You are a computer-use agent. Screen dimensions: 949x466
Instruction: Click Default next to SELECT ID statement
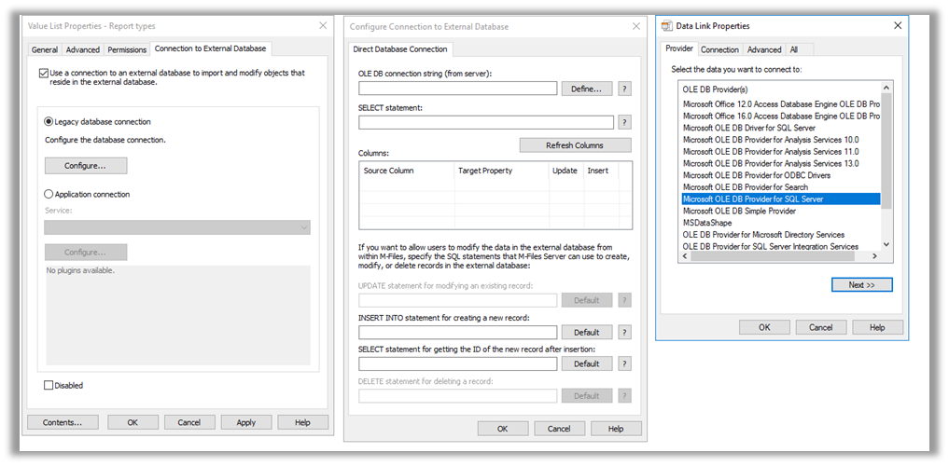[586, 363]
